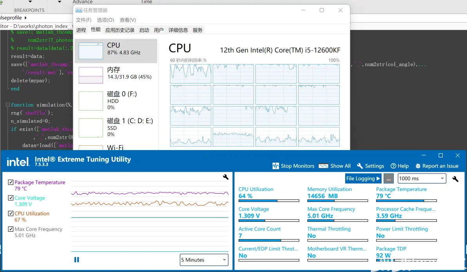Image resolution: width=467 pixels, height=272 pixels.
Task: Select the 磁盘 0 (F:) HDD thumbnail
Action: pos(91,101)
